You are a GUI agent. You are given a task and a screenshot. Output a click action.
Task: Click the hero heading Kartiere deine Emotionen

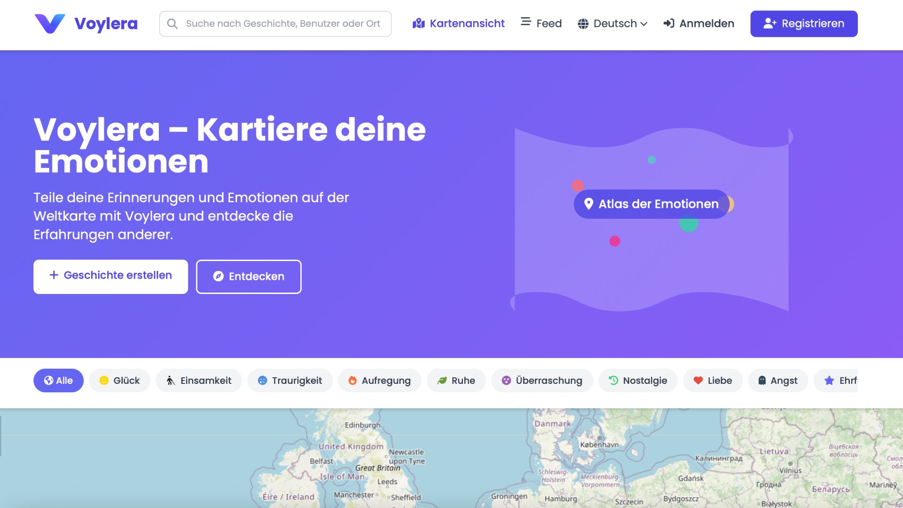tap(230, 145)
